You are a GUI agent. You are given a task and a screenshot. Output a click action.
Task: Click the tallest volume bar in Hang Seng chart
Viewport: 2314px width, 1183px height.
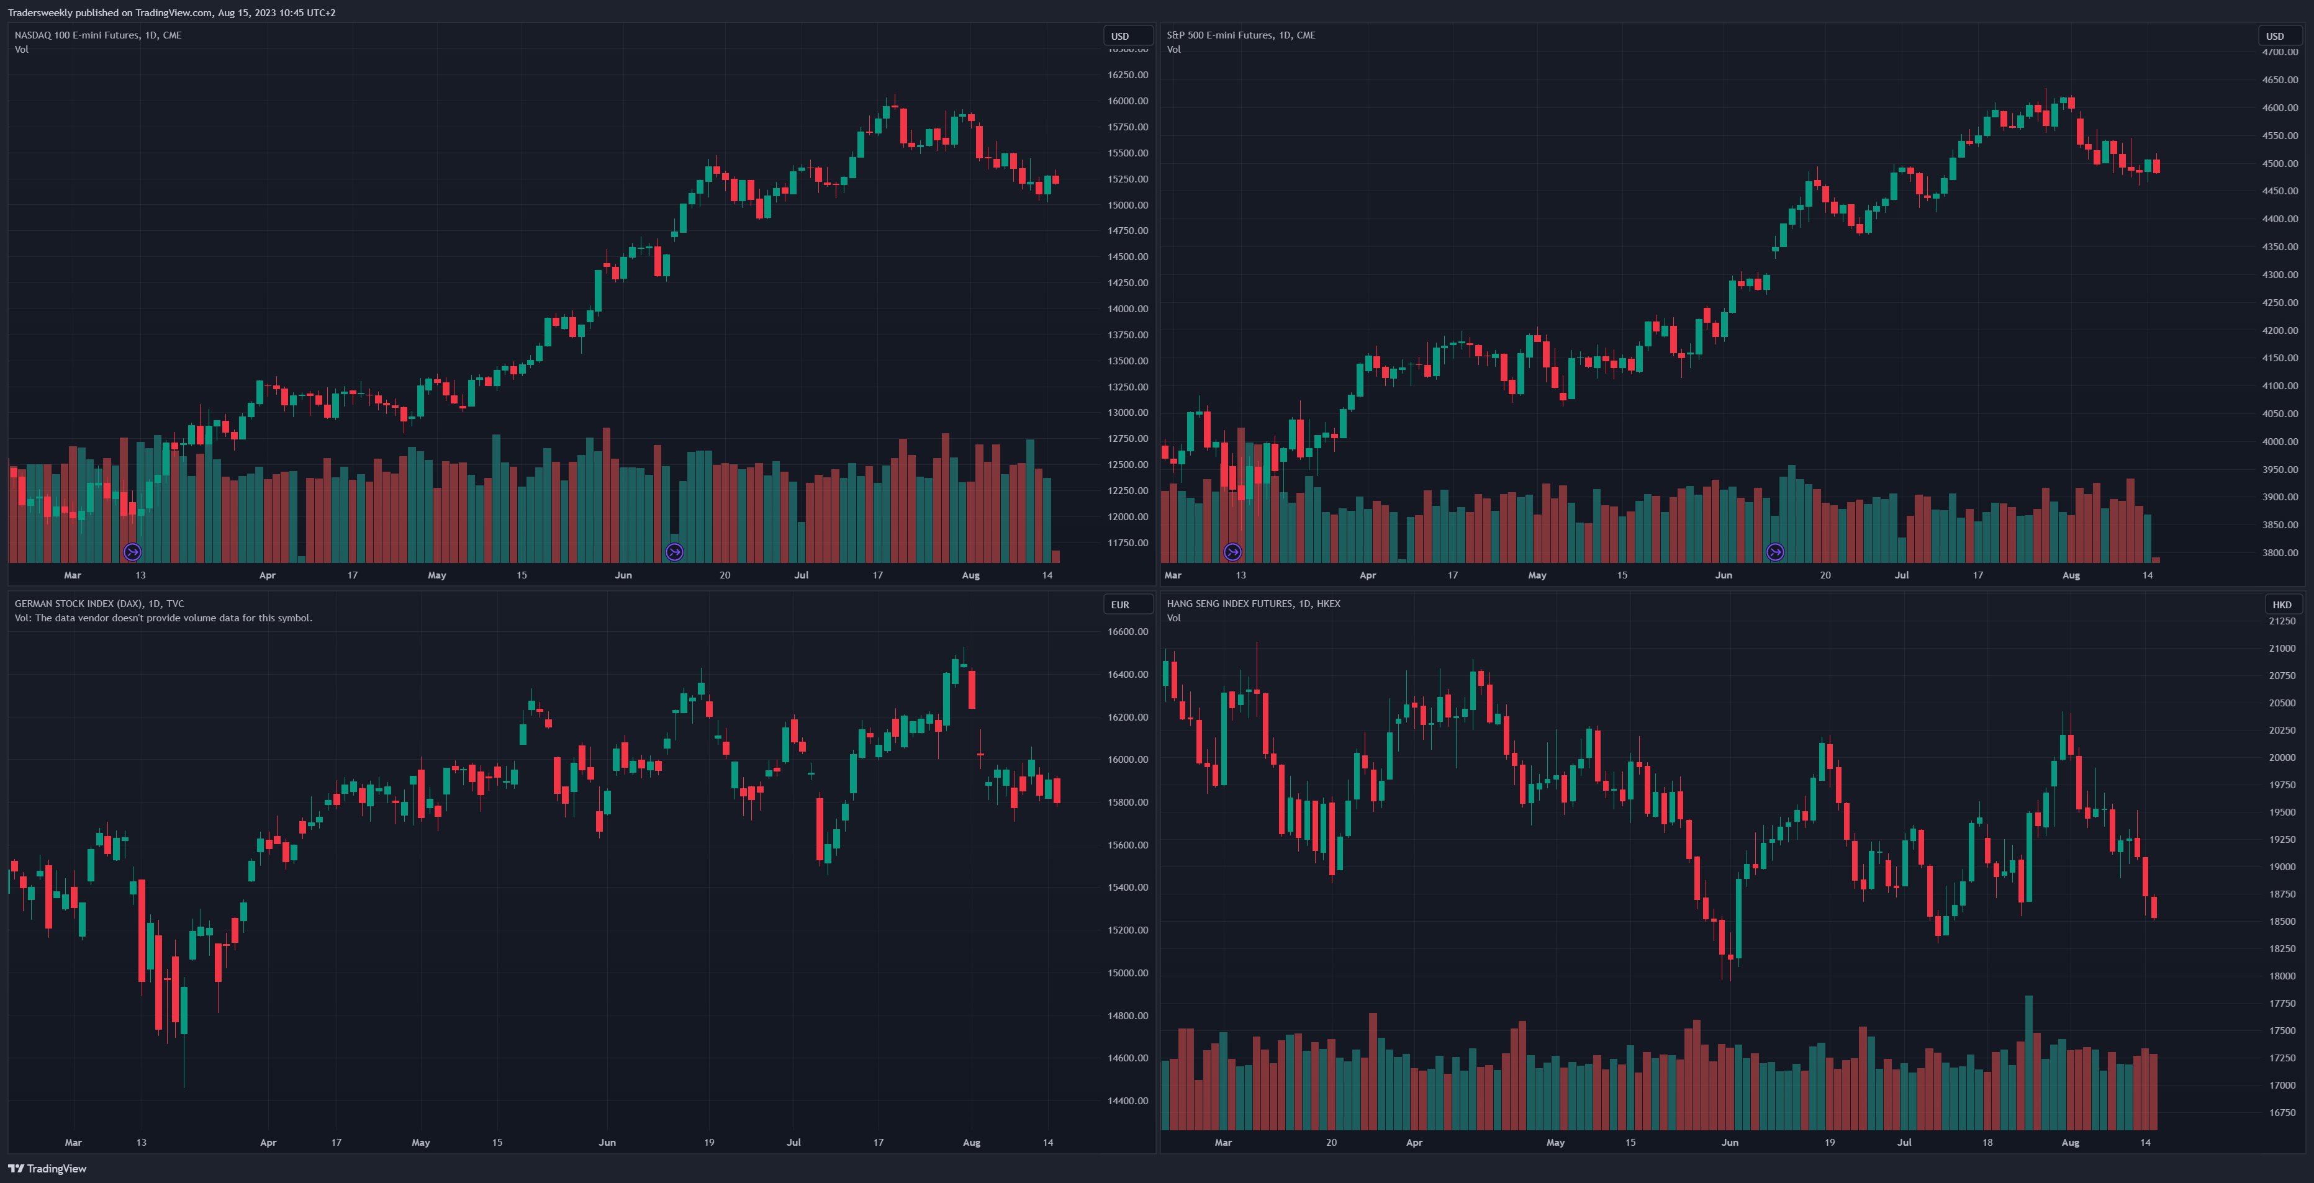coord(2028,1062)
